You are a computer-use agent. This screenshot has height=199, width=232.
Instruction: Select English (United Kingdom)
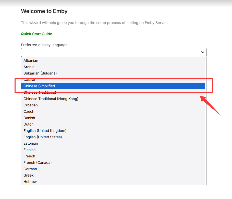coord(45,131)
